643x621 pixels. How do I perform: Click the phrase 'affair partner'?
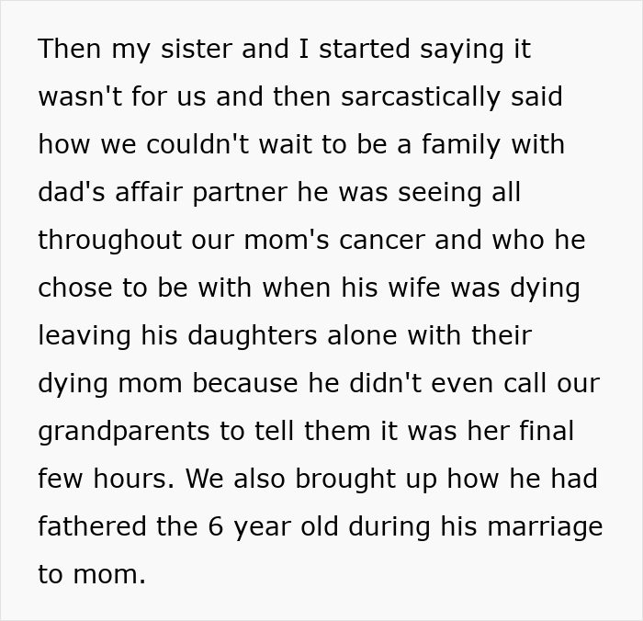[x=201, y=193]
